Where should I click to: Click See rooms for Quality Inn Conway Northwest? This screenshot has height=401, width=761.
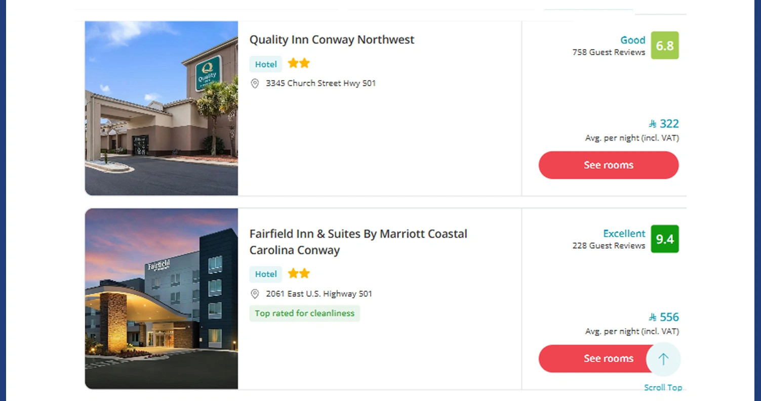pos(608,165)
